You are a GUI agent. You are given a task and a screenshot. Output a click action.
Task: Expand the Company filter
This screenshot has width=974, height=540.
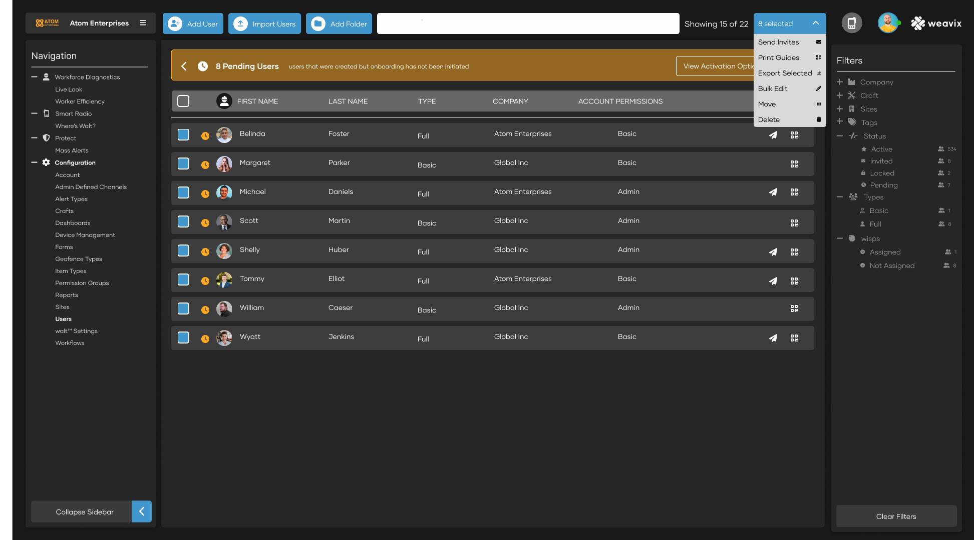(840, 82)
